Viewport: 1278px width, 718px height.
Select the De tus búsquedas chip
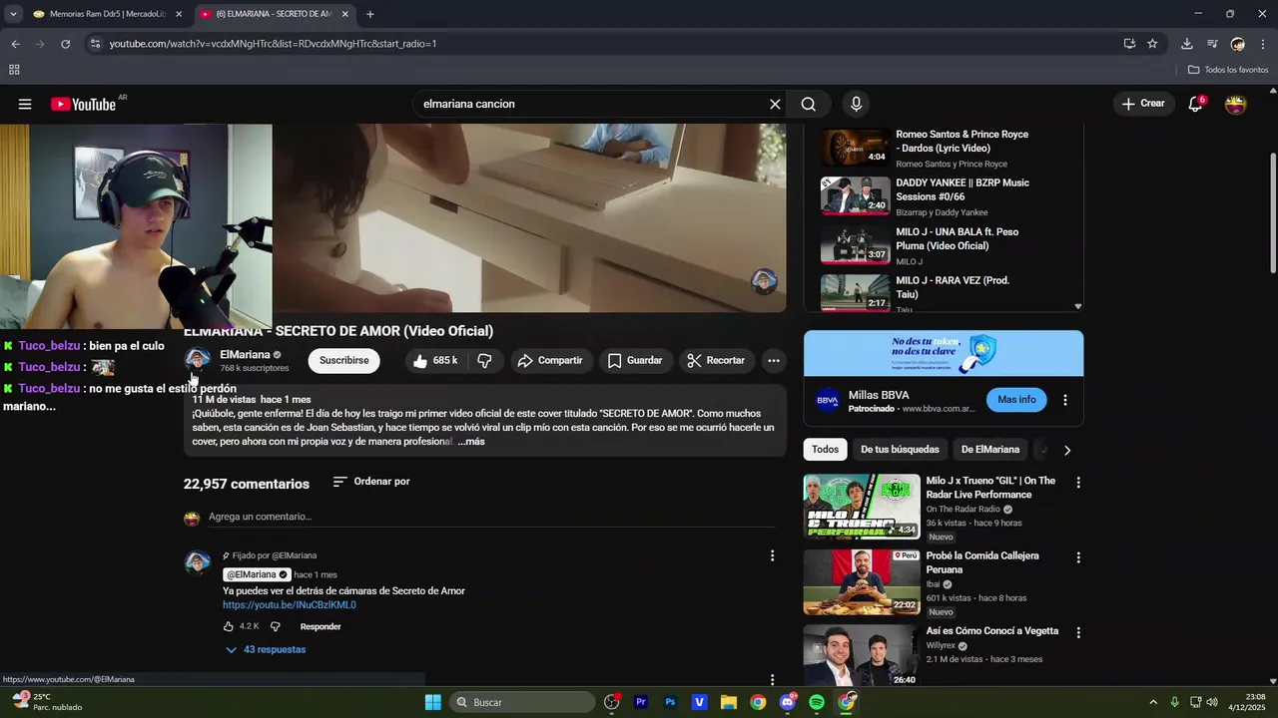[900, 450]
